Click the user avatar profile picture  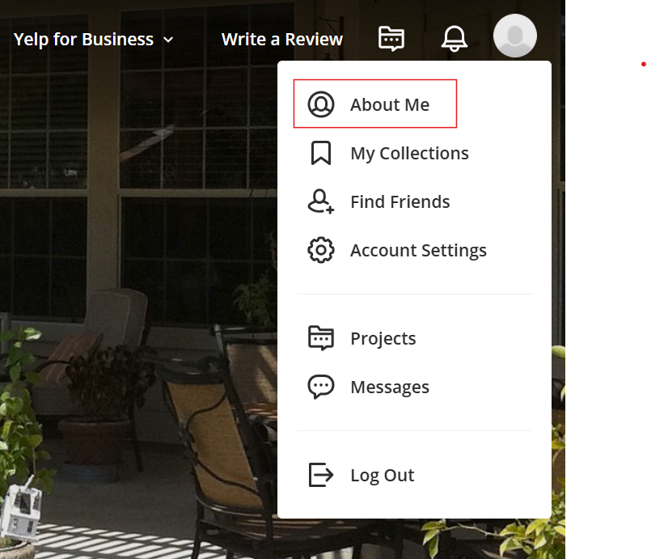515,36
